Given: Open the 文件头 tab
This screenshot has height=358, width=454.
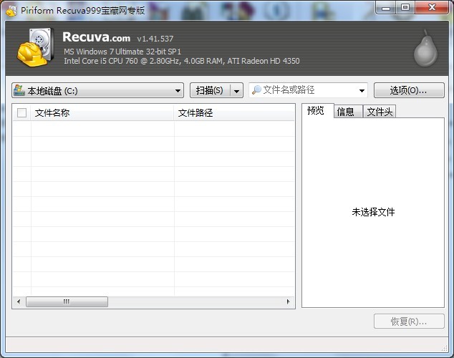Looking at the screenshot, I should click(x=380, y=112).
